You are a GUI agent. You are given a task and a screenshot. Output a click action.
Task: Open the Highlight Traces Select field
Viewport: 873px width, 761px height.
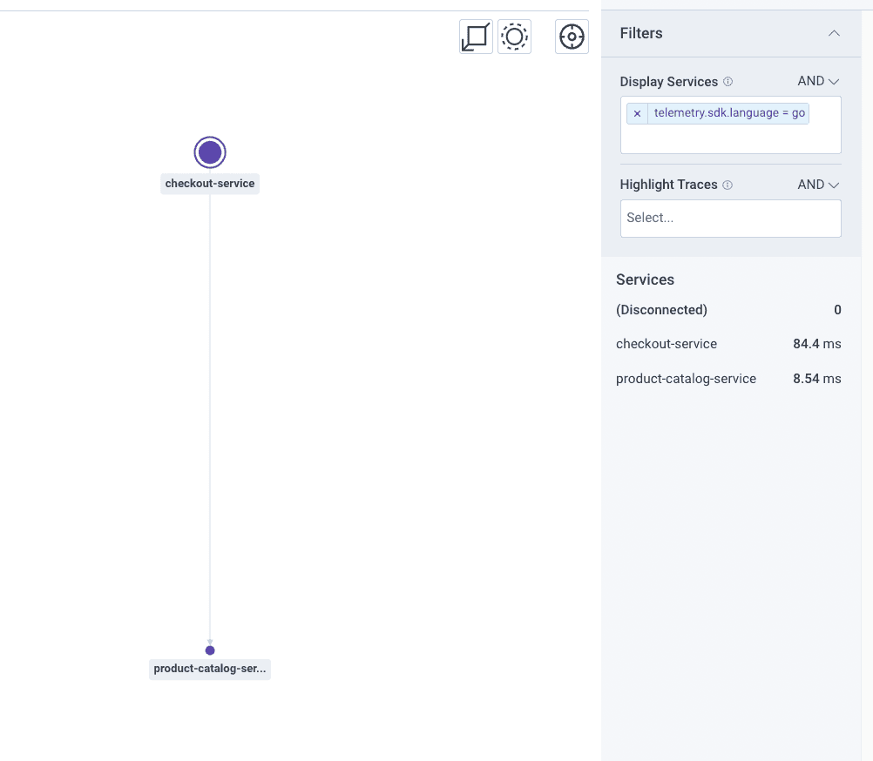[x=730, y=219]
